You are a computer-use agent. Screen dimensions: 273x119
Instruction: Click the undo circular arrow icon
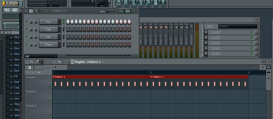click(118, 3)
